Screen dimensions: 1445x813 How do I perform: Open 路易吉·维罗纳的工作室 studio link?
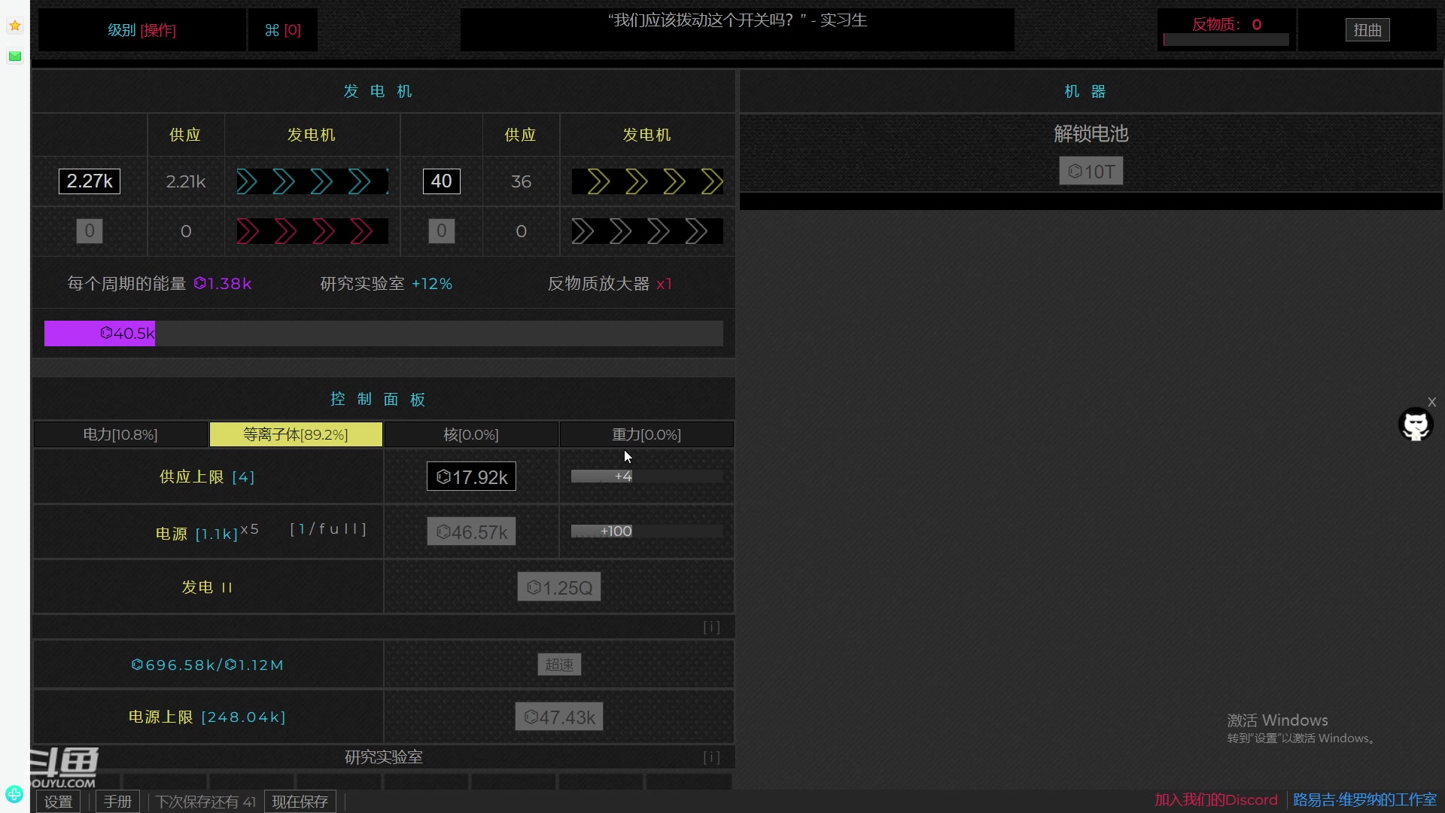[x=1365, y=799]
